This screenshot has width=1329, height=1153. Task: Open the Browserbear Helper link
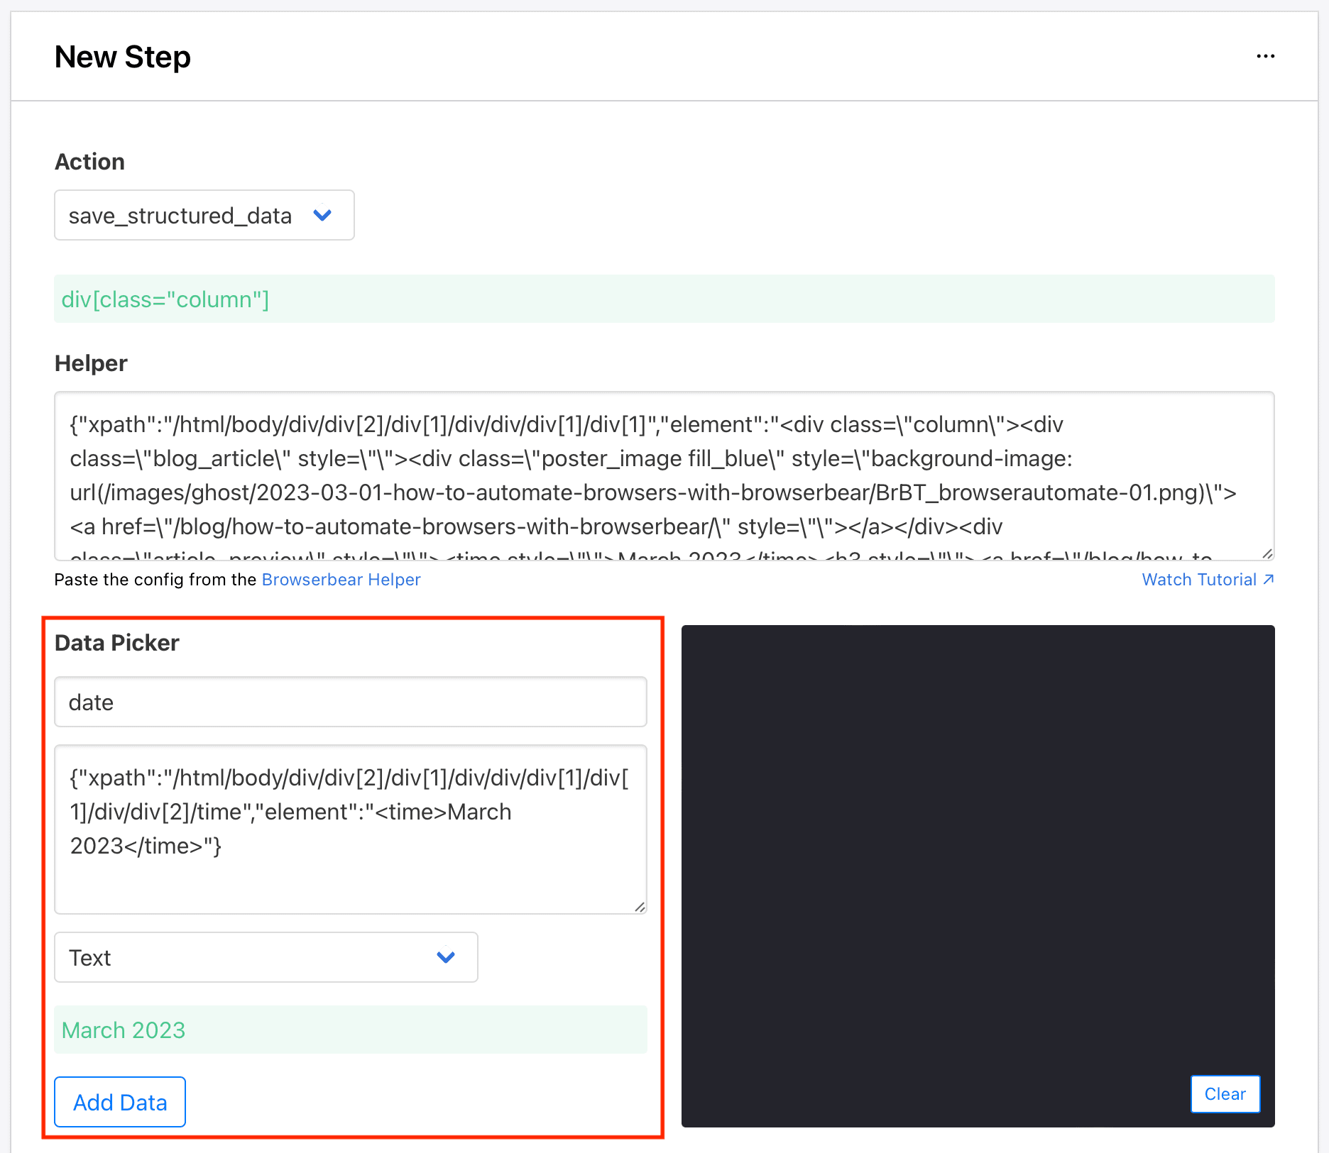(x=341, y=579)
